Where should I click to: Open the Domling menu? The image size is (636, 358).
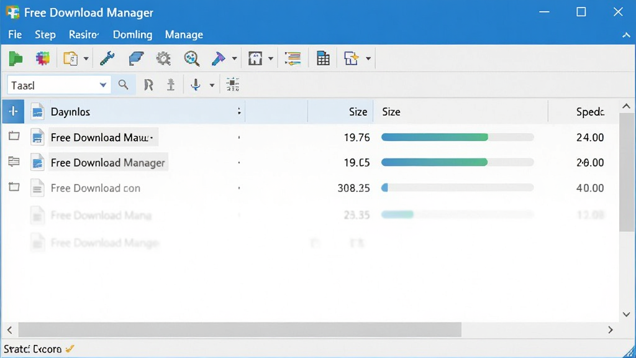pyautogui.click(x=133, y=35)
